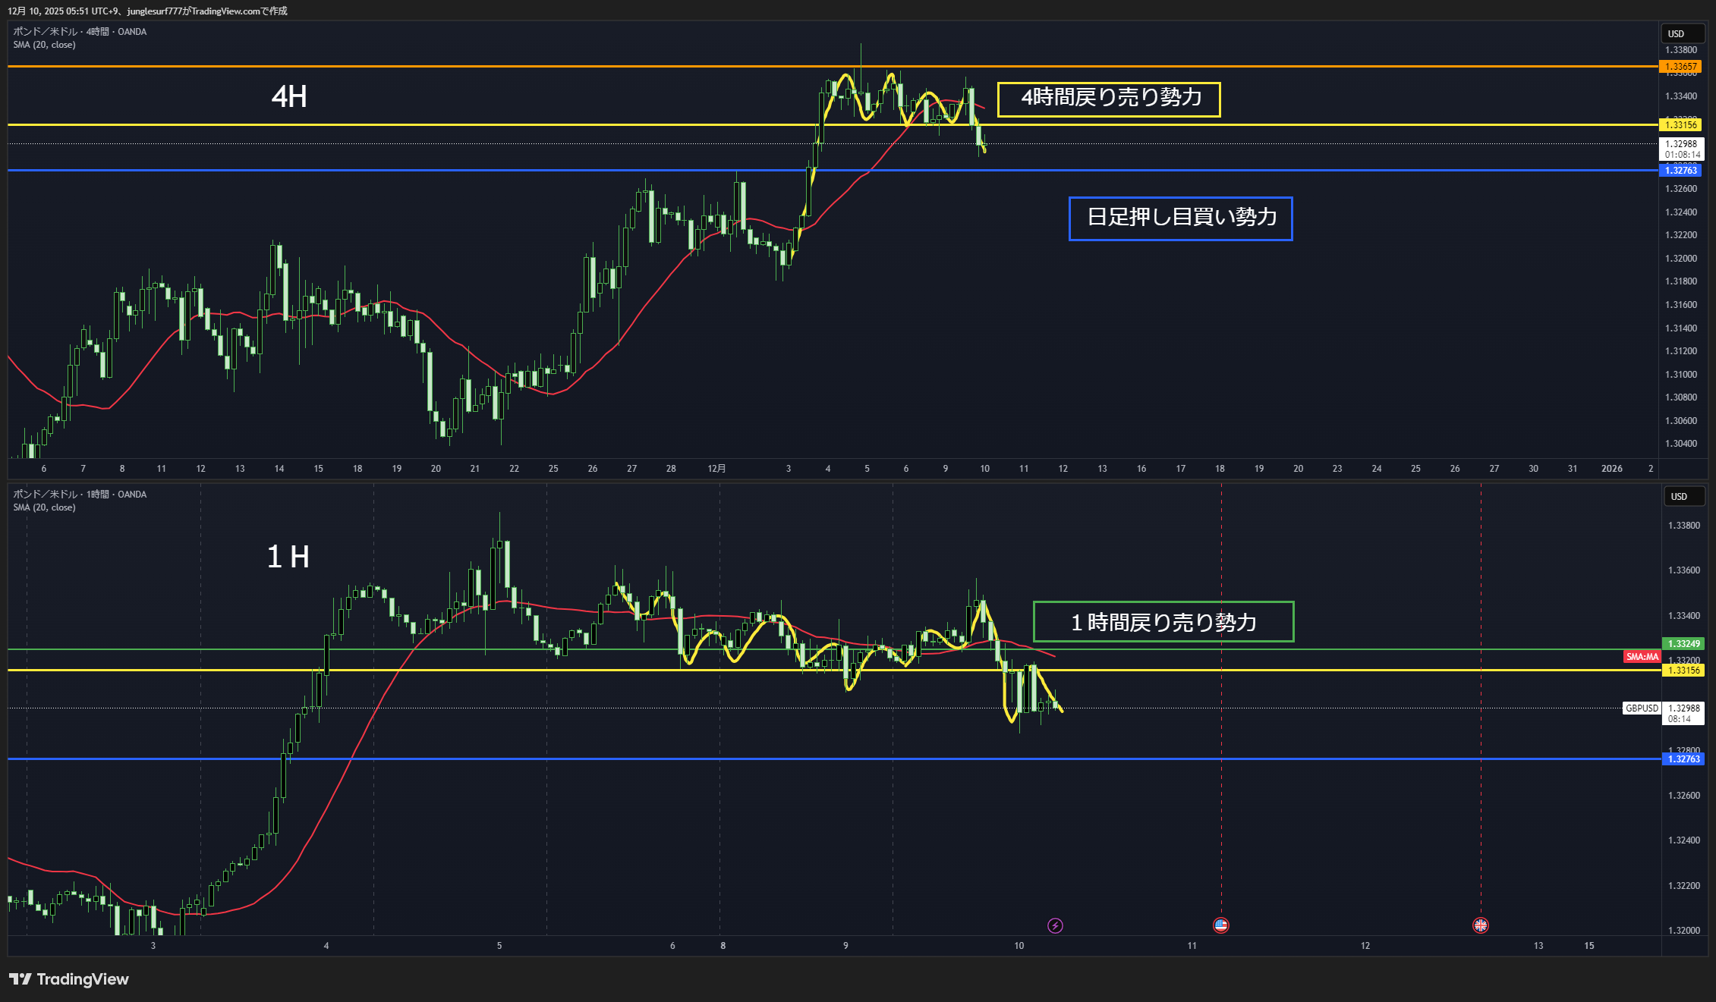Select the yellow 4時間戻り売り勢力 text box
The width and height of the screenshot is (1716, 1002).
(1108, 99)
